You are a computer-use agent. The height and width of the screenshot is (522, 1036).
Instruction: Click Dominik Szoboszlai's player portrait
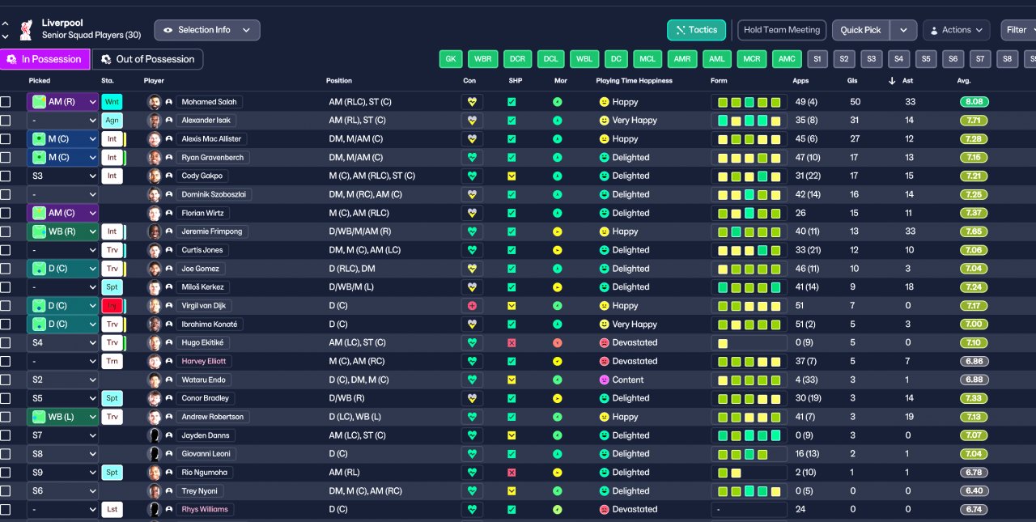pos(155,194)
